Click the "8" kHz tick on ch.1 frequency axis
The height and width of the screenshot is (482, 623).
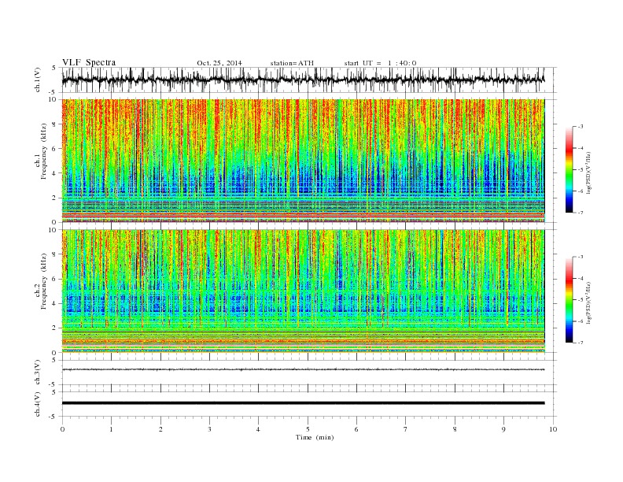click(x=55, y=124)
